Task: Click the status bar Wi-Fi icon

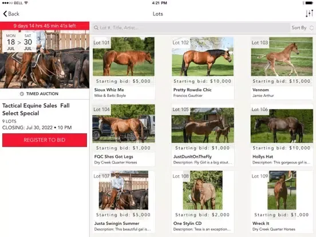Action: coord(26,3)
